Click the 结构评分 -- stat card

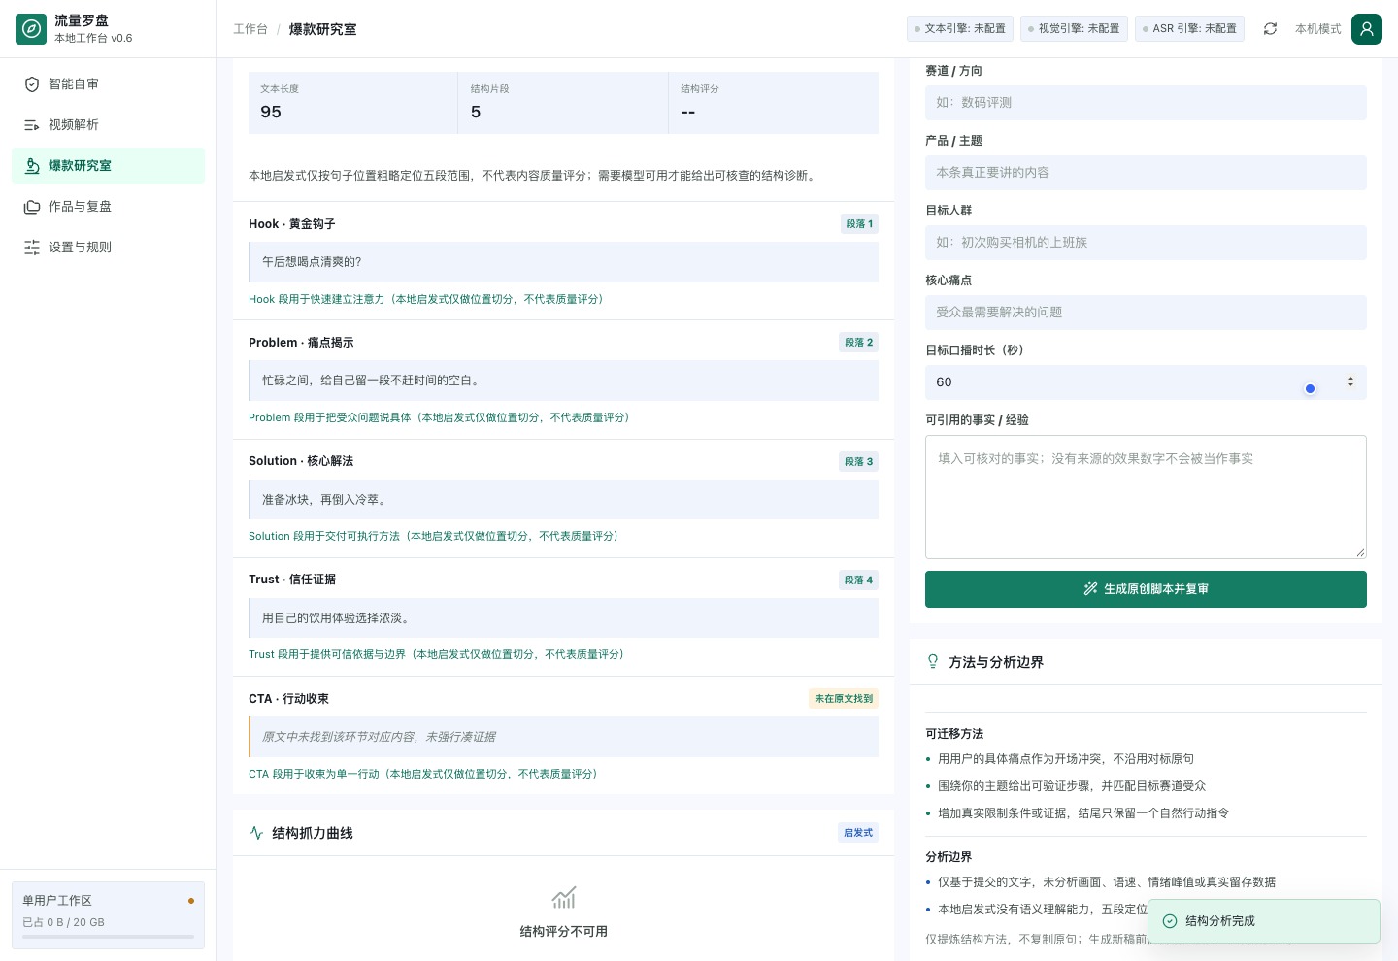[x=774, y=103]
